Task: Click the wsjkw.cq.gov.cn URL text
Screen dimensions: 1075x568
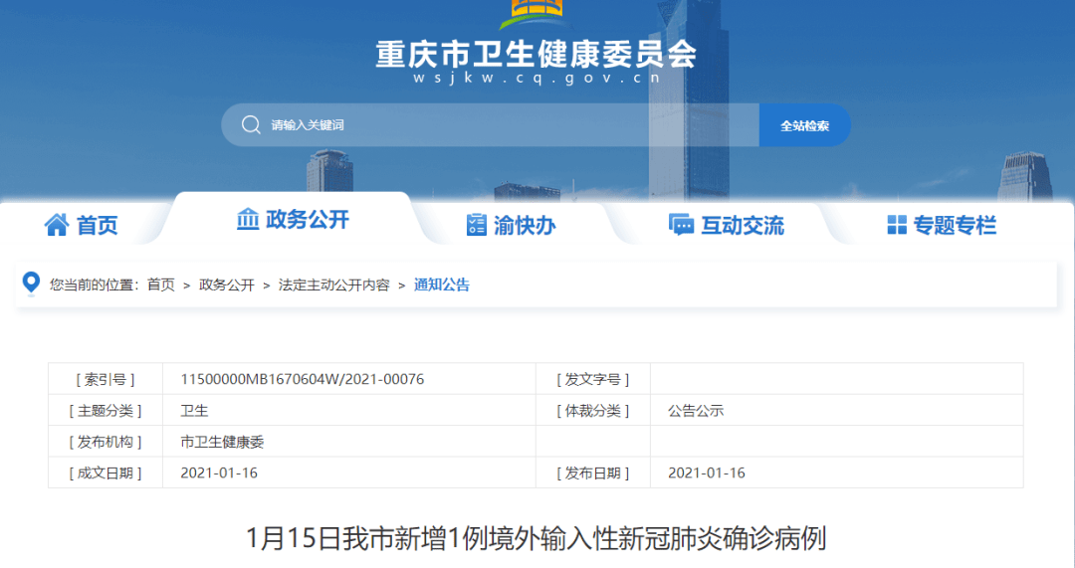Action: tap(537, 79)
